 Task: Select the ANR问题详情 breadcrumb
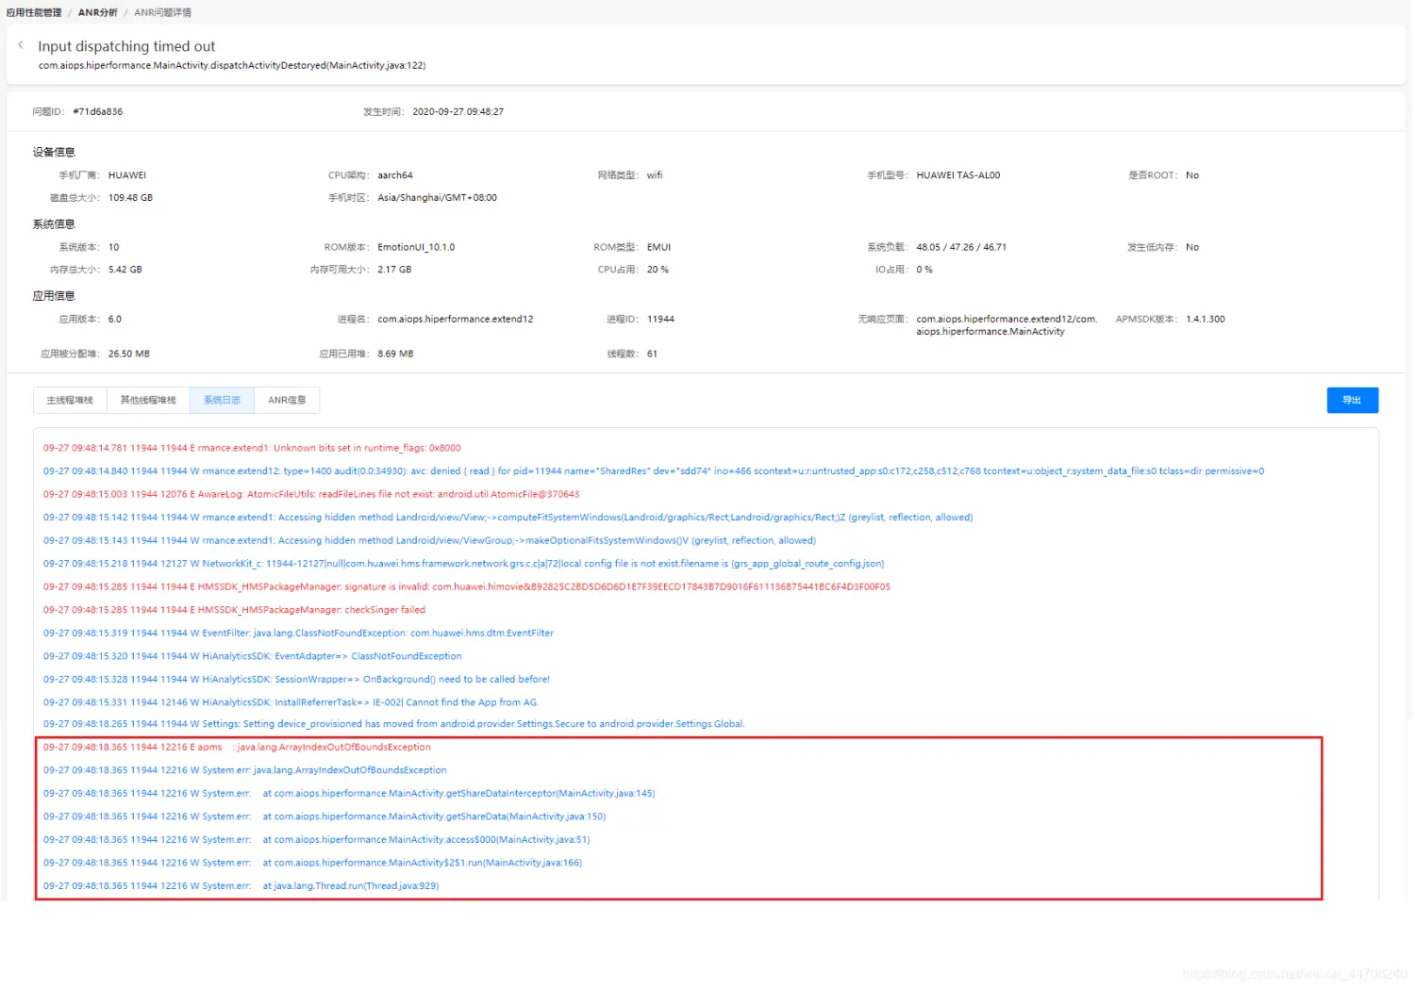(x=162, y=12)
